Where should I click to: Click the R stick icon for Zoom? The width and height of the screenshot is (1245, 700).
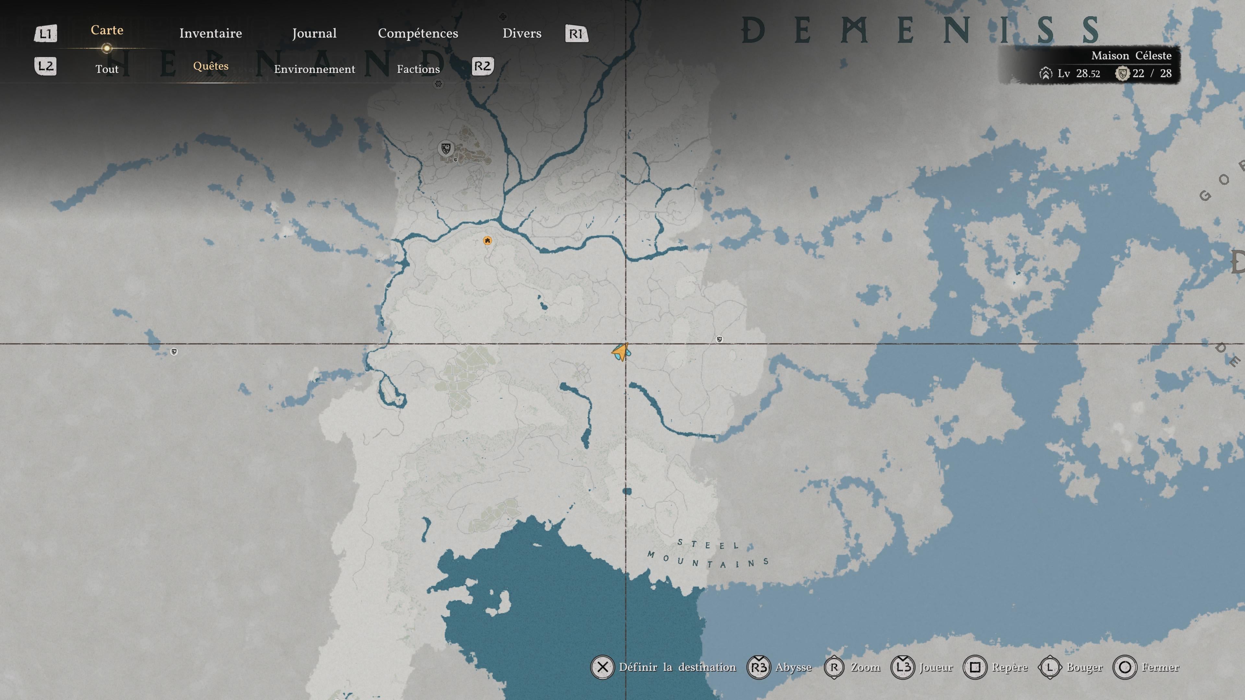(834, 667)
